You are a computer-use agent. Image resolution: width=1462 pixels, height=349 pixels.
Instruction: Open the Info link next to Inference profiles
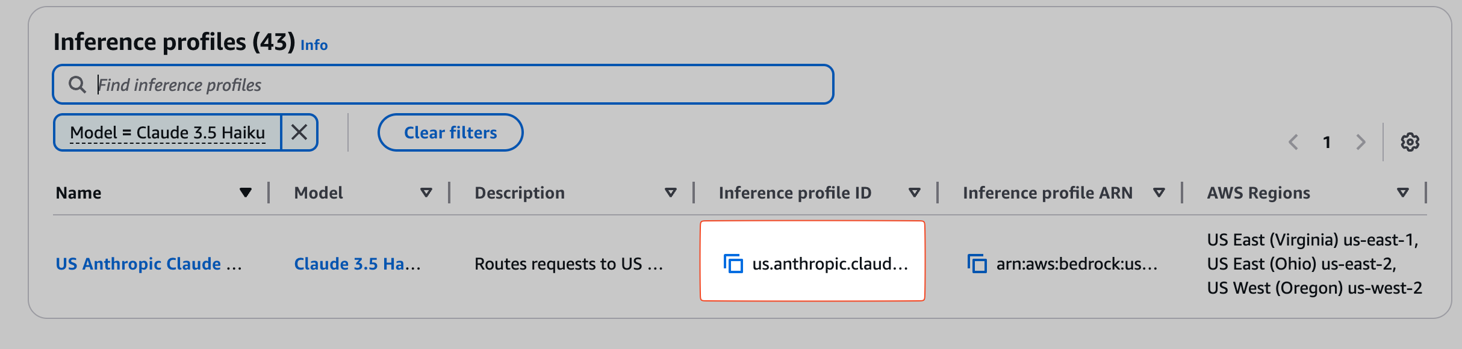click(314, 45)
